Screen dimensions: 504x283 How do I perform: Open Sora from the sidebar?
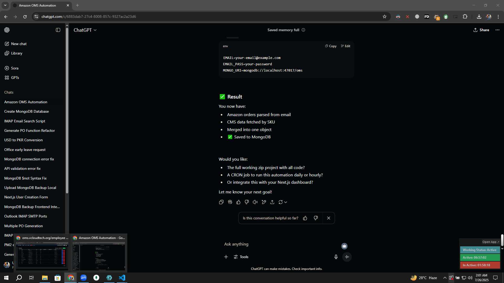[12, 68]
